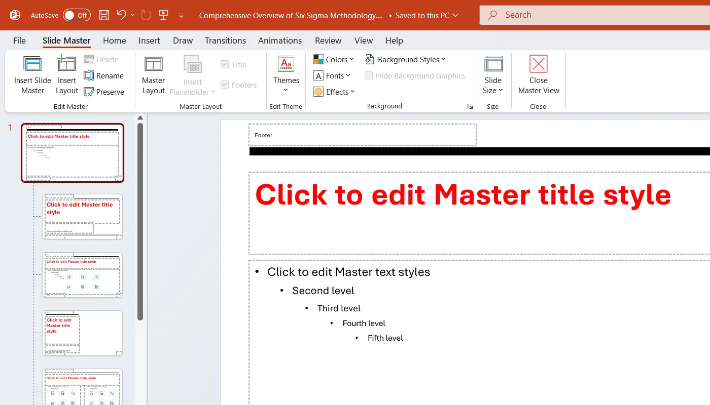The image size is (710, 405).
Task: Click the Master Layout icon
Action: pos(153,74)
